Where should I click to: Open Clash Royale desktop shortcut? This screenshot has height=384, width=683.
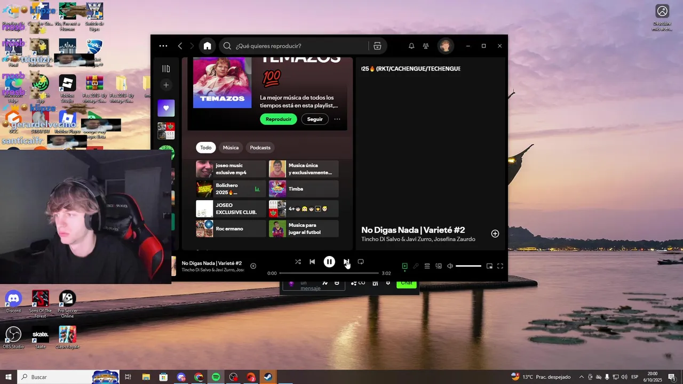pyautogui.click(x=67, y=338)
